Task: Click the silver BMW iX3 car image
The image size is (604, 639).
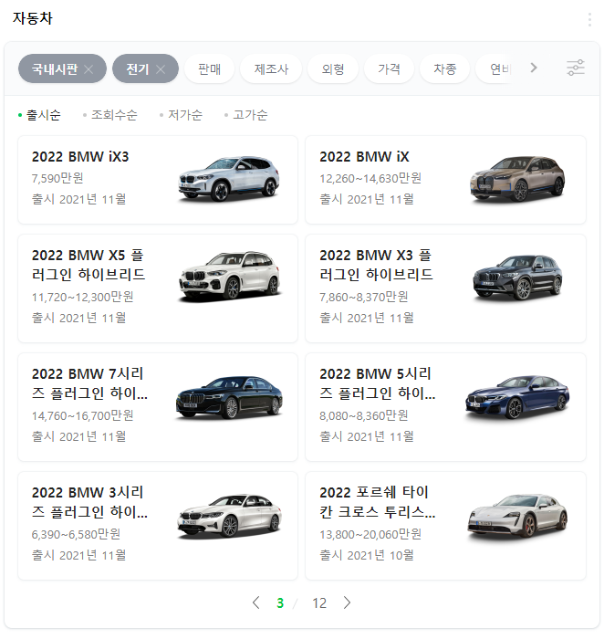Action: (229, 179)
